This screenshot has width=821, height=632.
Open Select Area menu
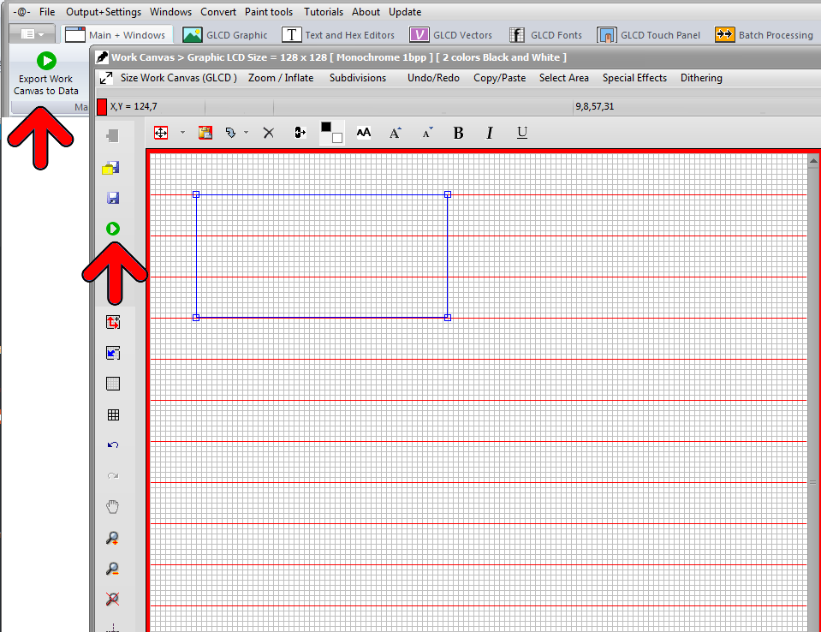tap(564, 78)
